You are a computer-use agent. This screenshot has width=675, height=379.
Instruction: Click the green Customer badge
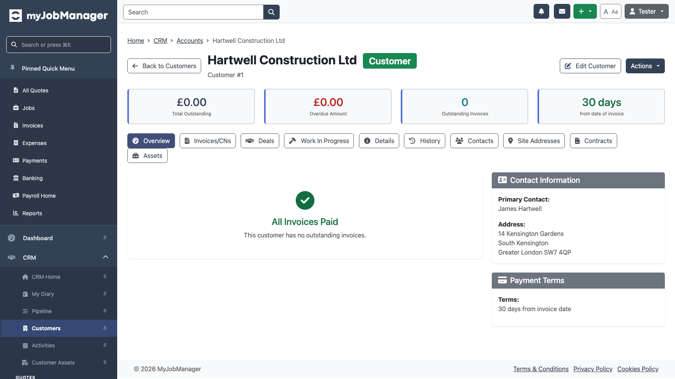coord(390,61)
